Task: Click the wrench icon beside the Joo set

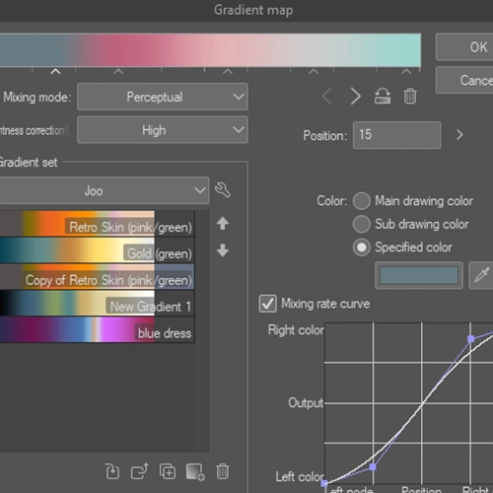Action: (x=223, y=190)
